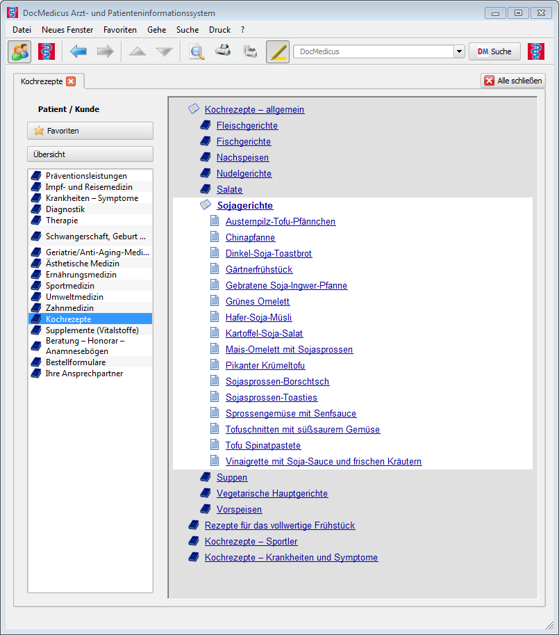Click the Patient/Kunde people icon in toolbar
Screen dimensions: 559x635
point(19,51)
